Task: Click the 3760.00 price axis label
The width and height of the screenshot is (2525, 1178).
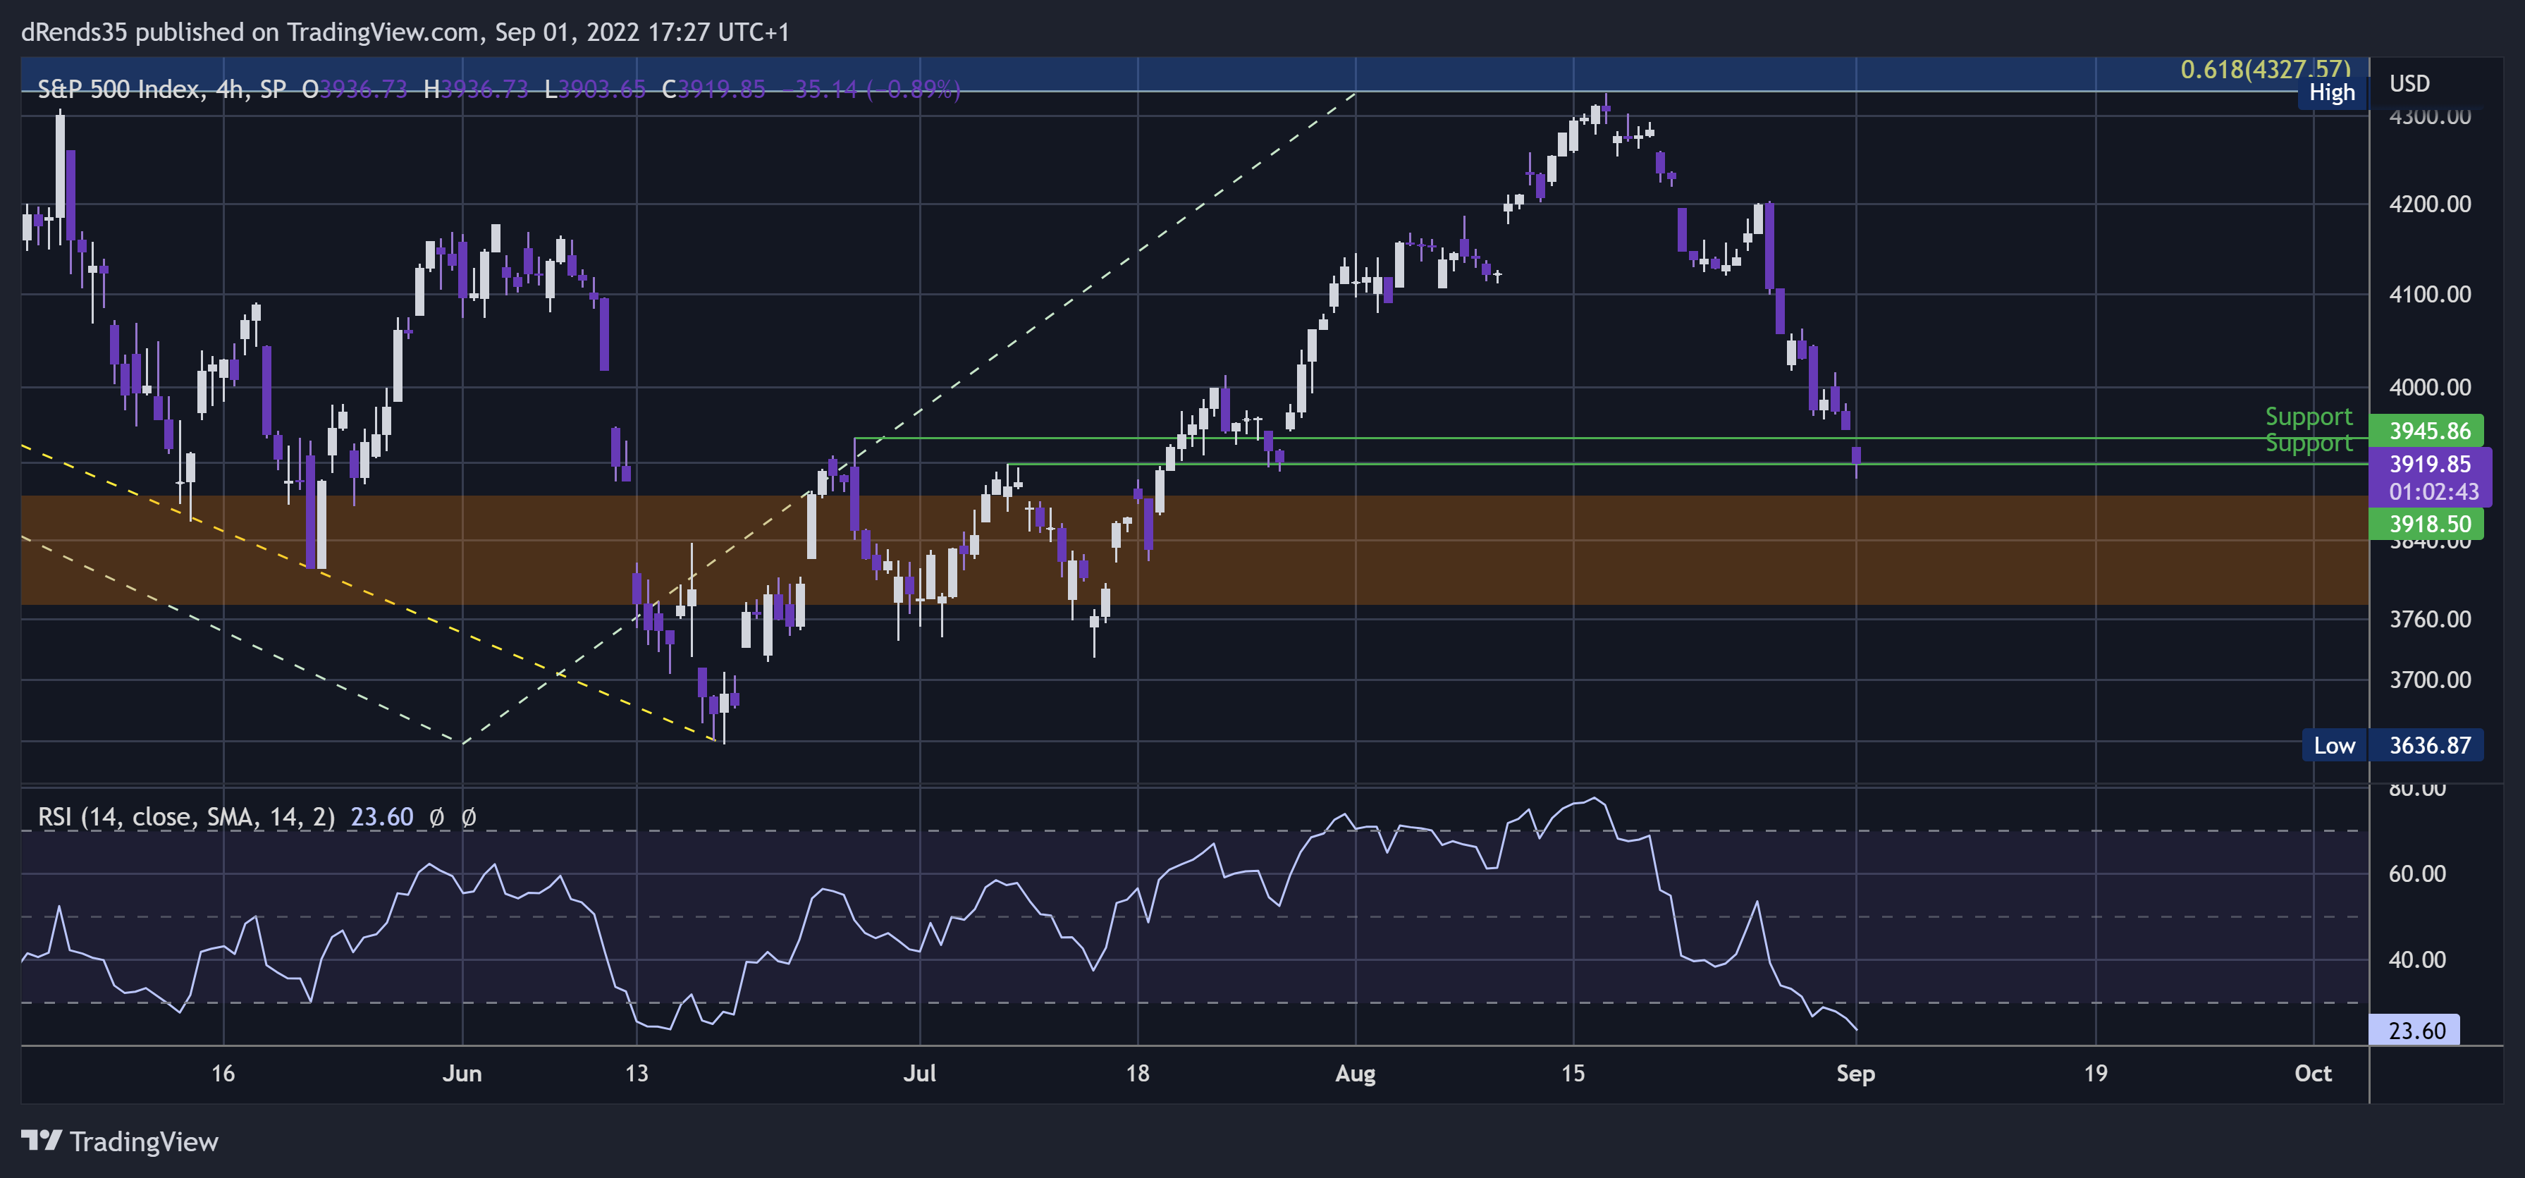Action: tap(2429, 618)
